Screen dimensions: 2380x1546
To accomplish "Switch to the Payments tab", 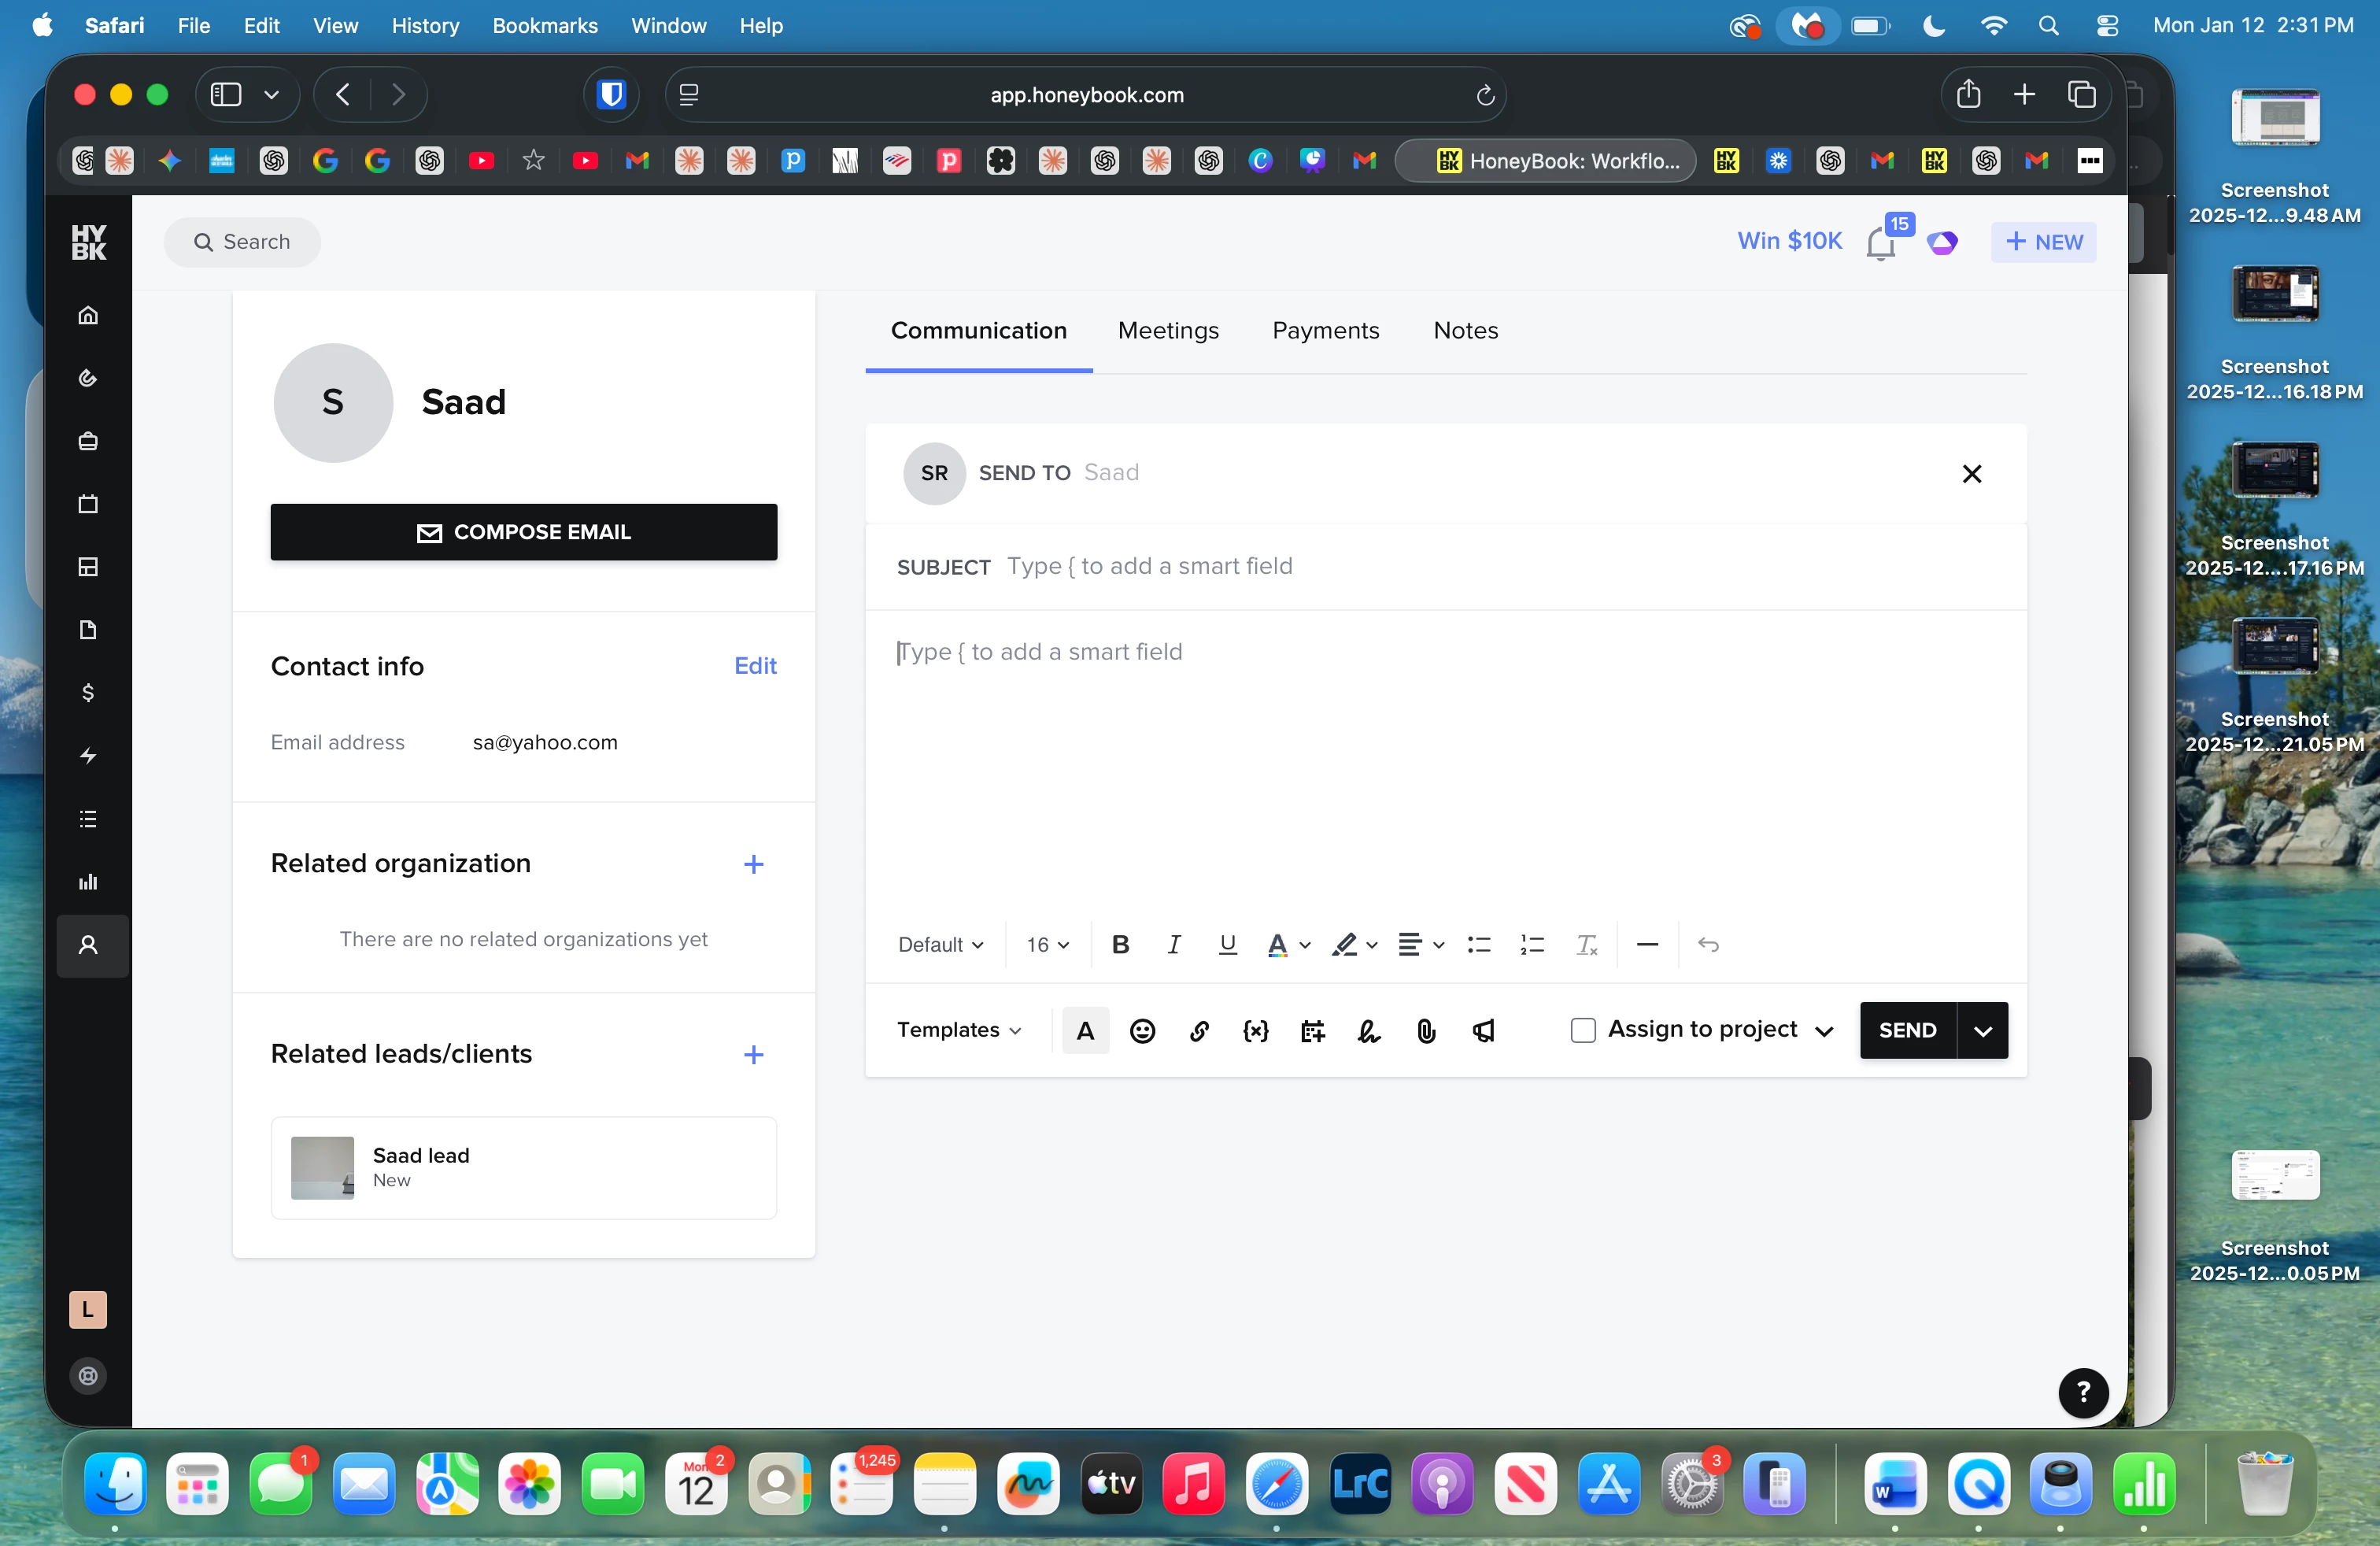I will click(x=1325, y=330).
